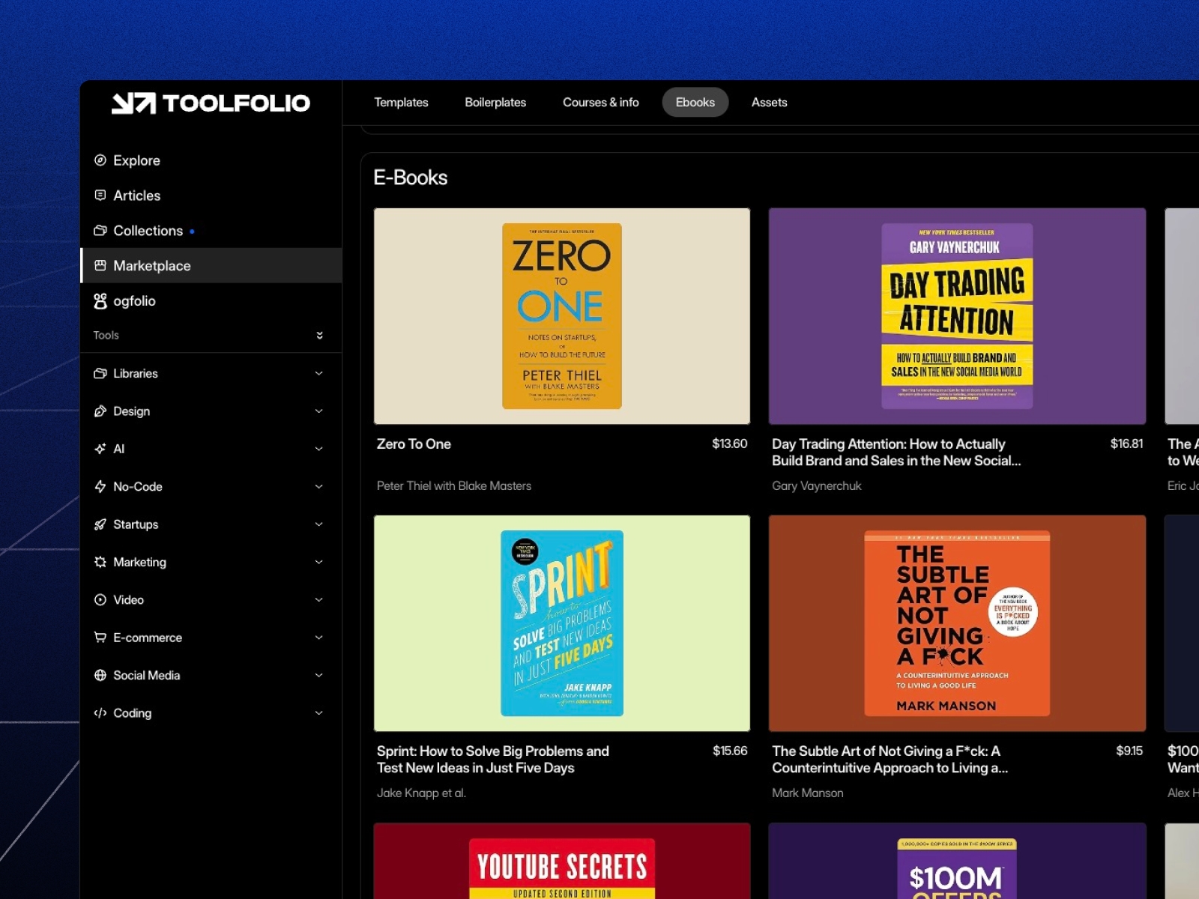Switch to the Templates tab

[x=402, y=103]
